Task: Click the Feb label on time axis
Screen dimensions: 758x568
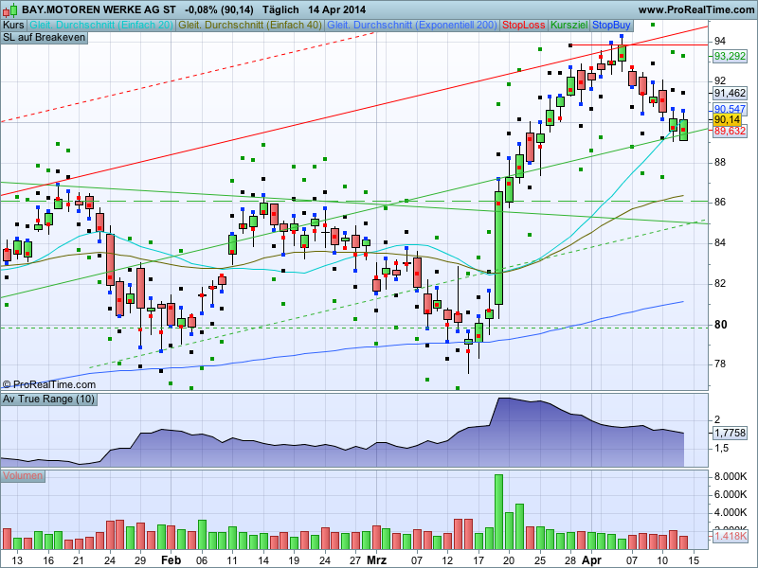Action: pos(171,560)
